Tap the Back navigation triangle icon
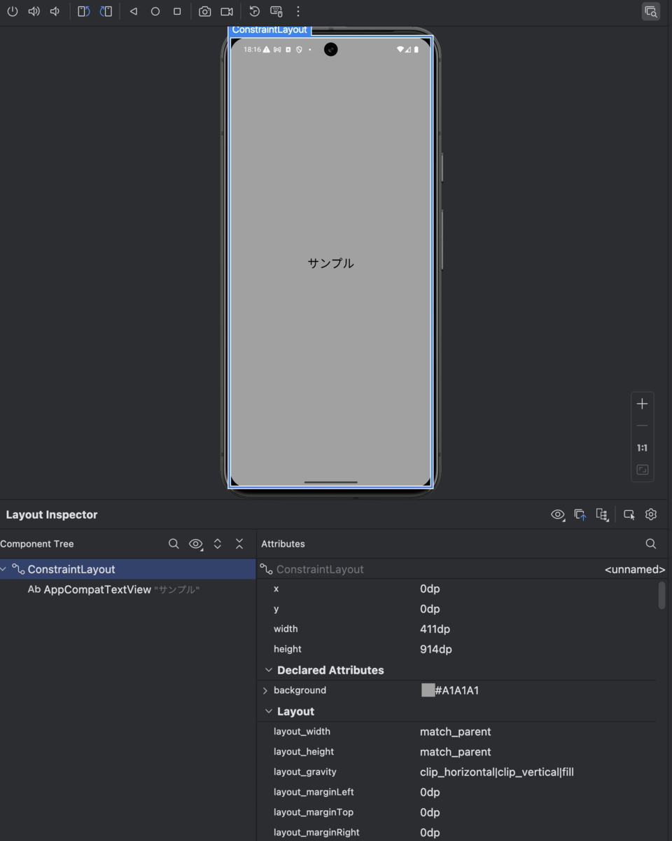Screen dimensions: 672x841 click(x=133, y=11)
